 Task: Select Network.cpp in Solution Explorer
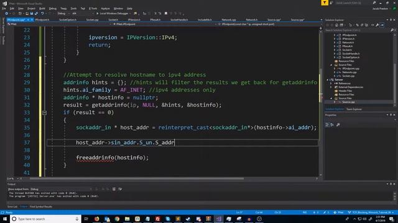coord(349,72)
